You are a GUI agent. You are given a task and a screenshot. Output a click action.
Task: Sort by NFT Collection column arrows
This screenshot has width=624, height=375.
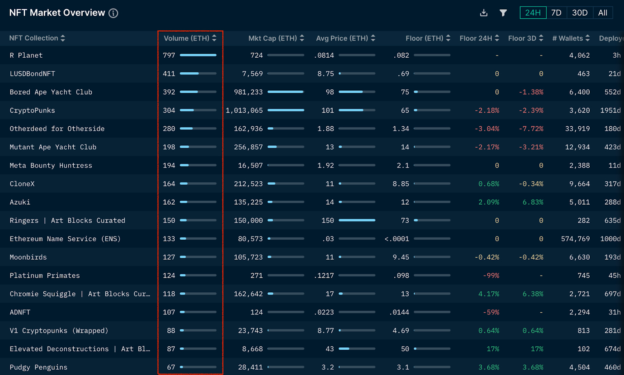63,38
